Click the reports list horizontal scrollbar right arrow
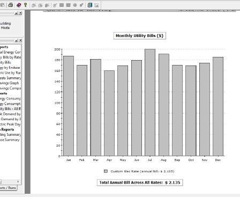This screenshot has width=240, height=197. [x=18, y=181]
